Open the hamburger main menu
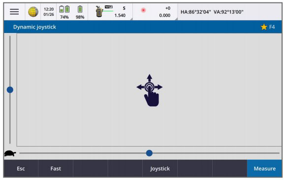Screen dimensions: 287x180 coord(14,12)
